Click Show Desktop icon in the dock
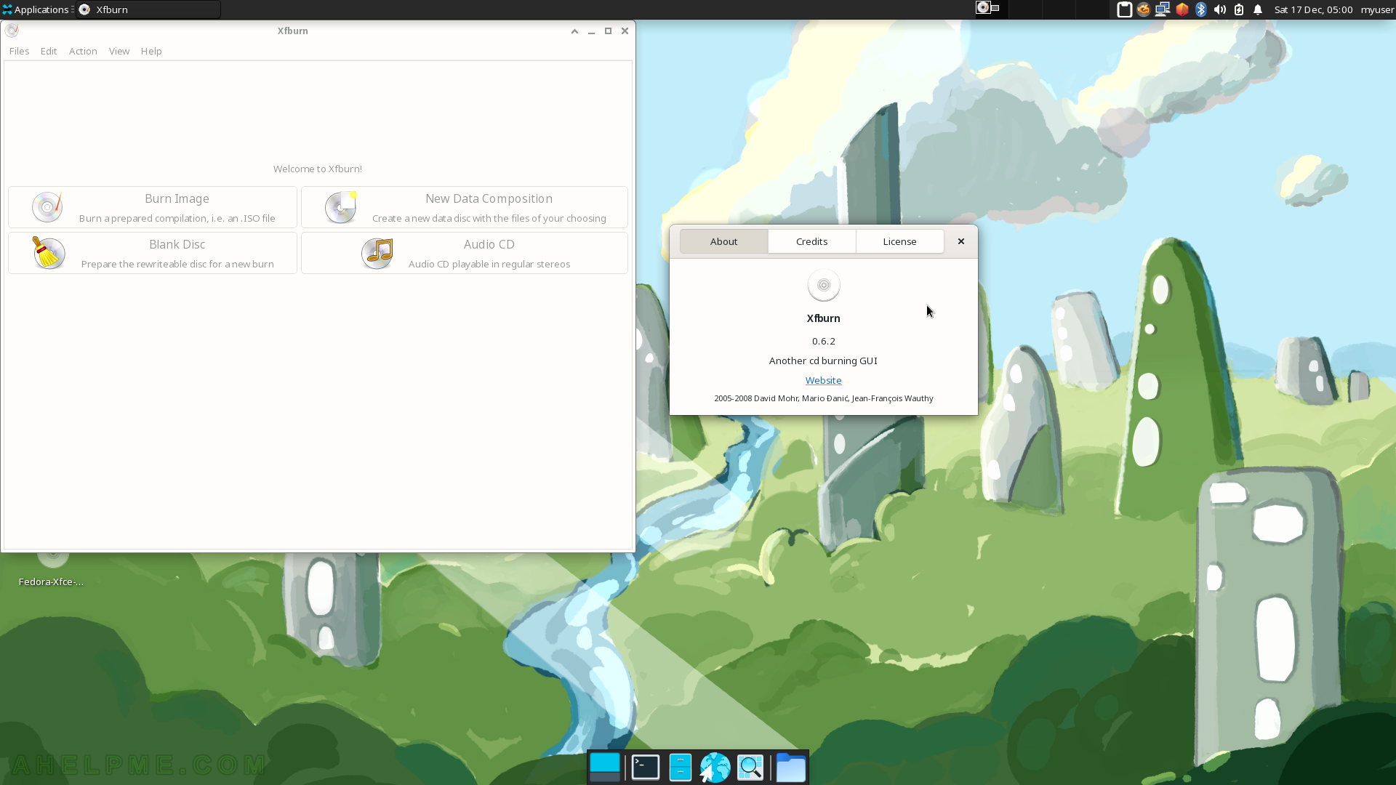 point(605,768)
